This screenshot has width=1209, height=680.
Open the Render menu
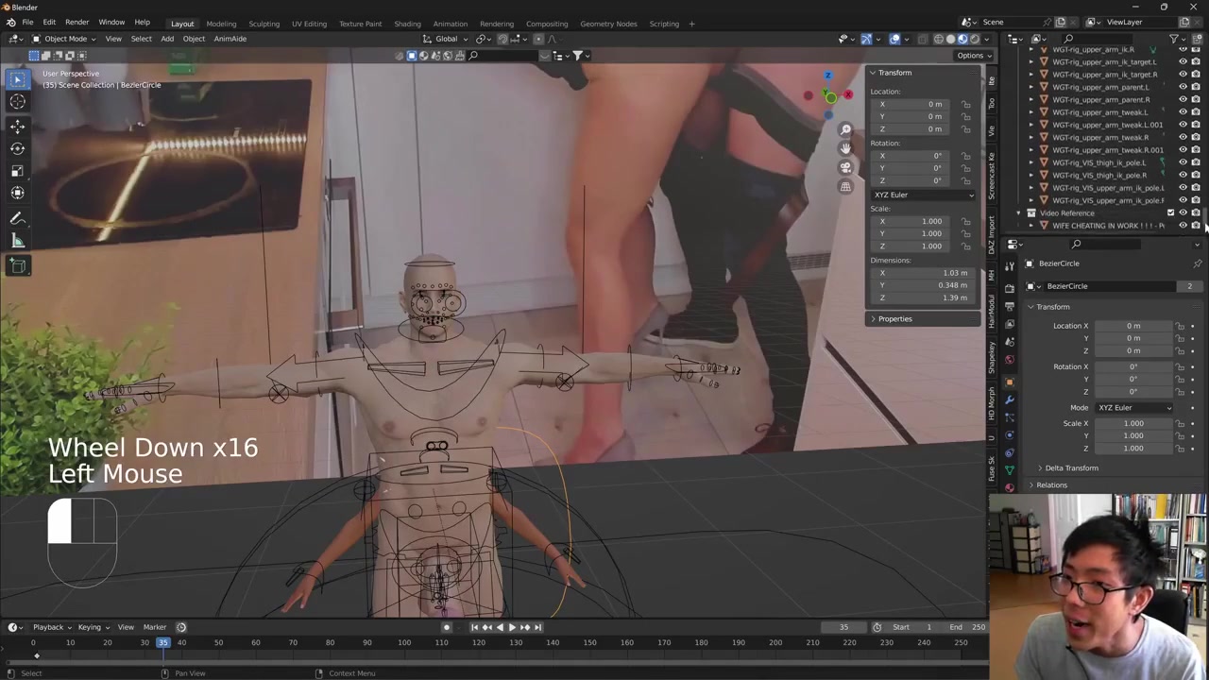(x=77, y=22)
